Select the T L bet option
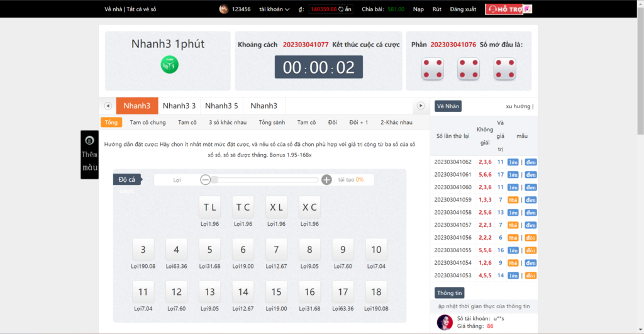The height and width of the screenshot is (334, 644). (209, 207)
